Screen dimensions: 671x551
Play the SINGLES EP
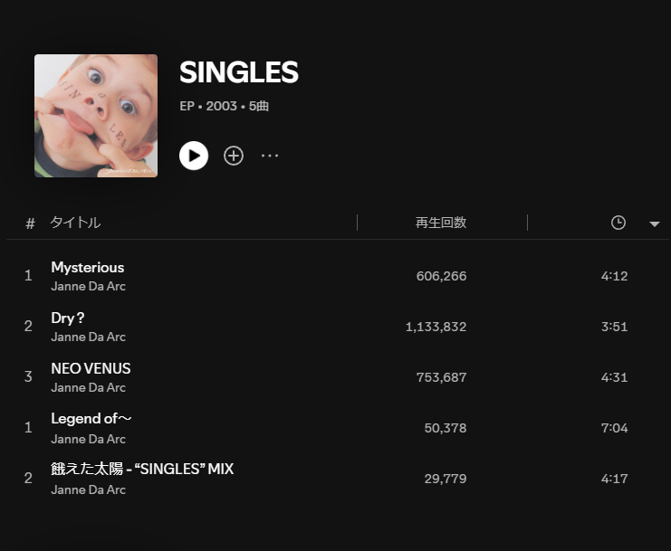pos(194,156)
